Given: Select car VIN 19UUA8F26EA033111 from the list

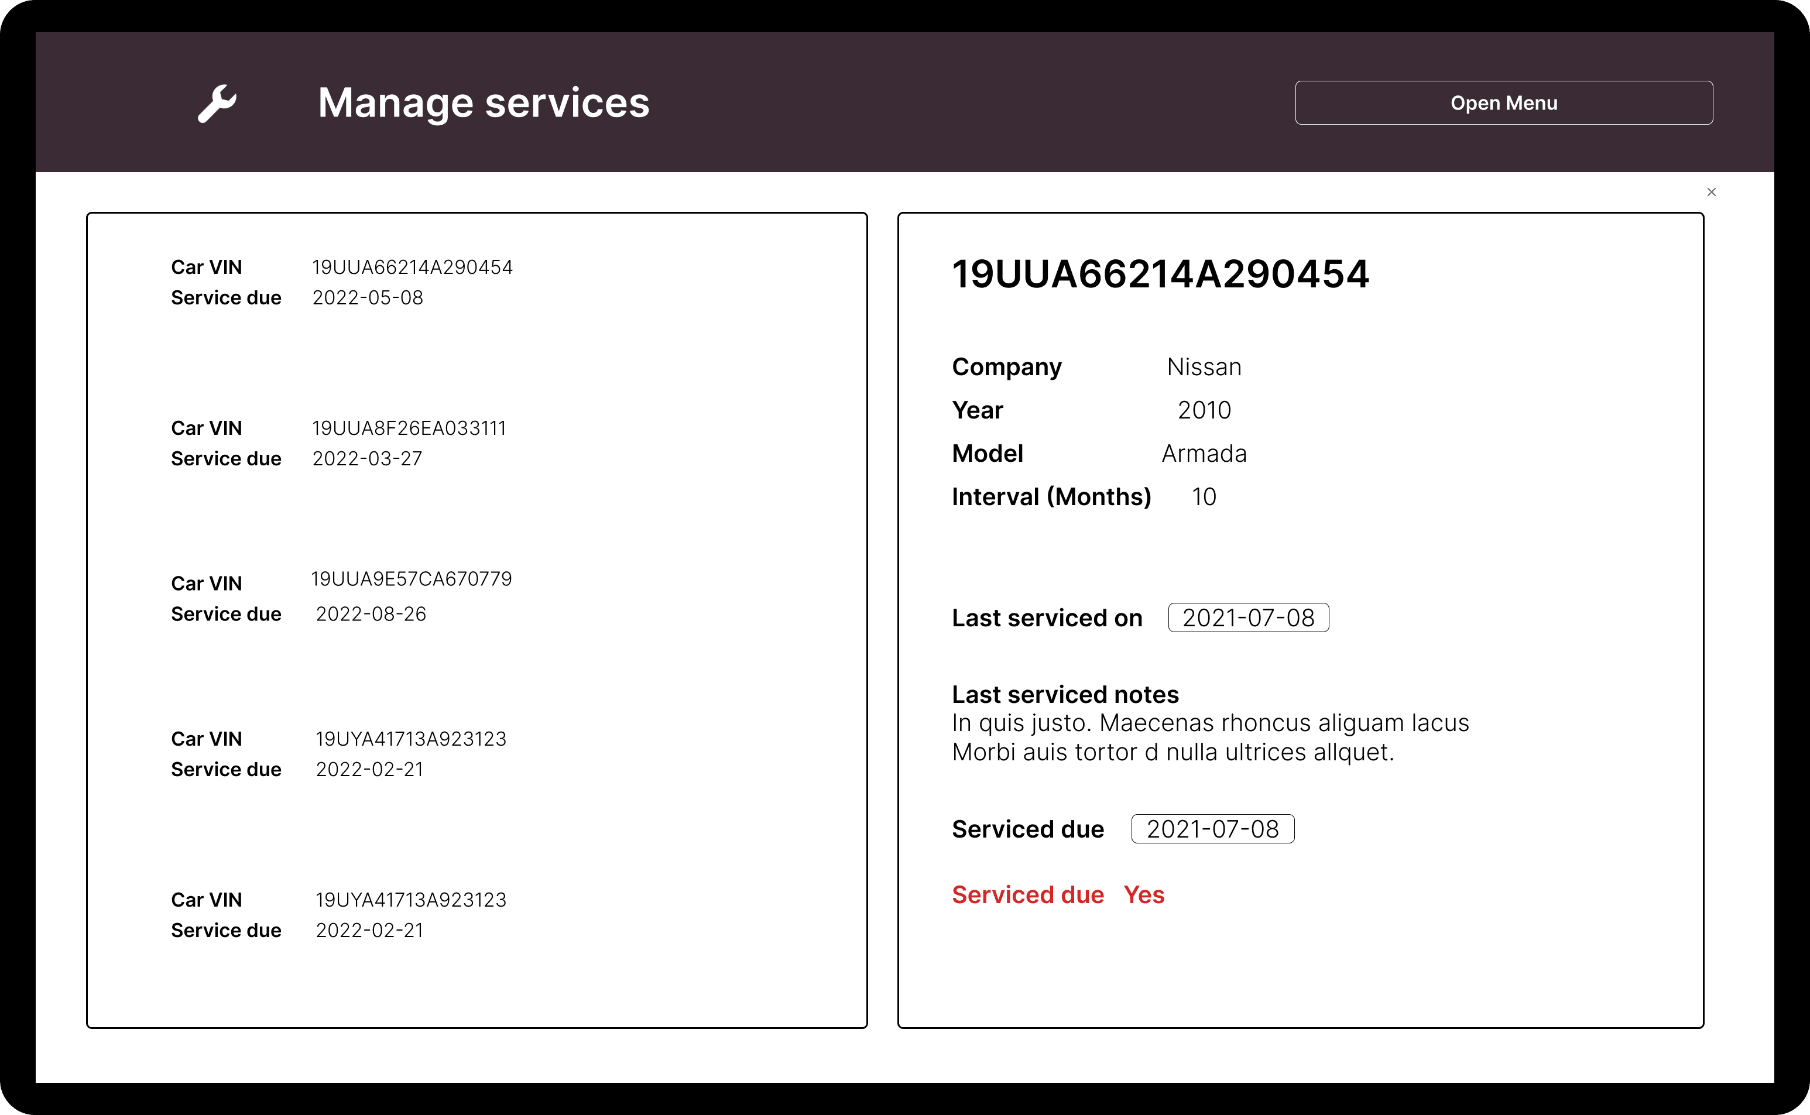Looking at the screenshot, I should (x=409, y=428).
